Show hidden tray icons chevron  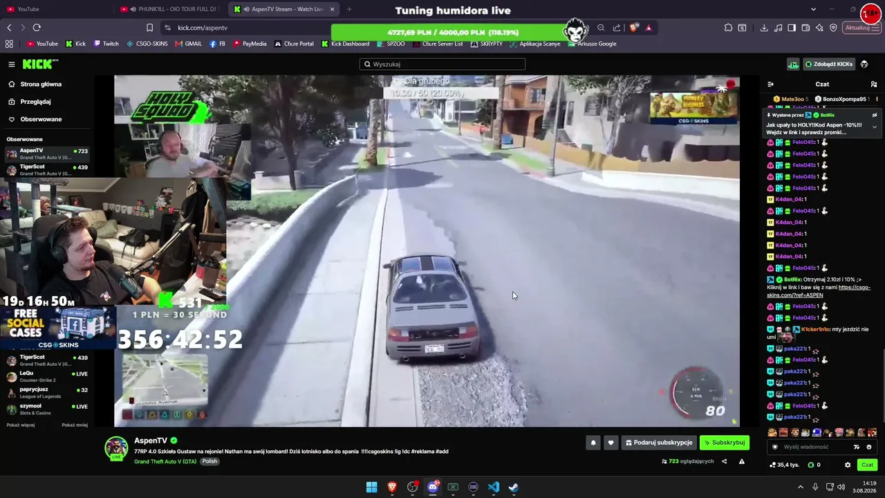point(801,487)
